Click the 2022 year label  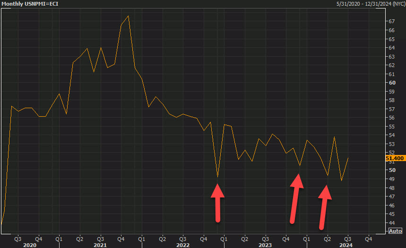click(x=183, y=245)
